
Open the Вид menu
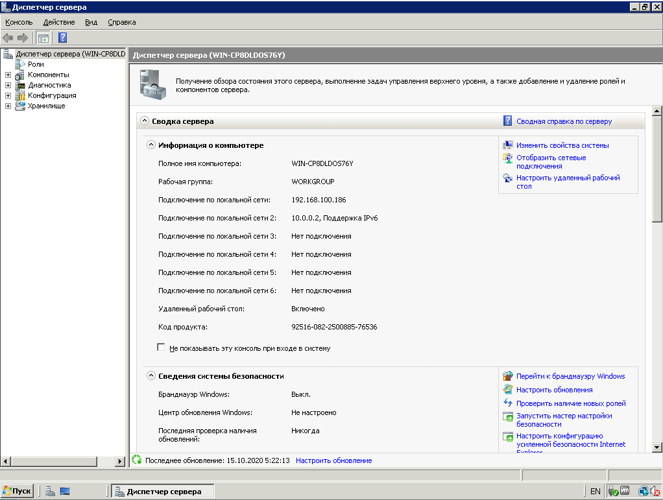91,22
